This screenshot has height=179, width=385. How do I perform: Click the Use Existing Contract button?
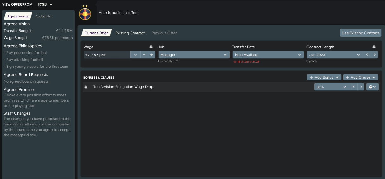(361, 33)
